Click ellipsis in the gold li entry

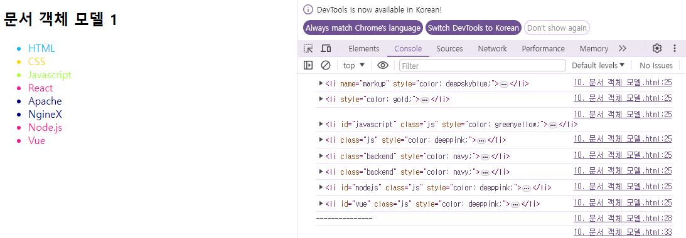pyautogui.click(x=425, y=100)
